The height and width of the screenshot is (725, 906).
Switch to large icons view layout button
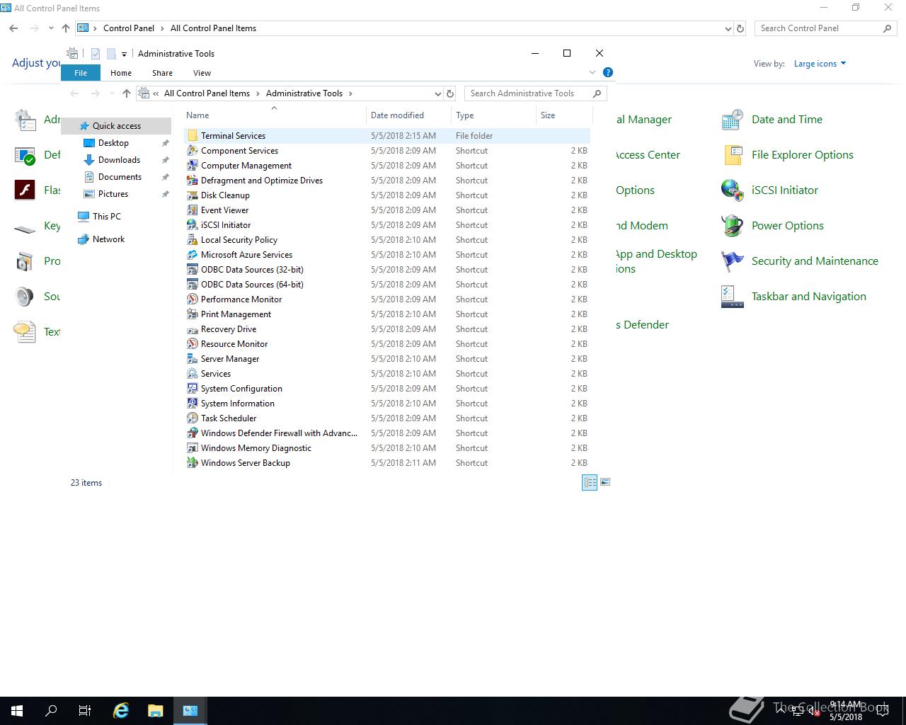pyautogui.click(x=605, y=482)
